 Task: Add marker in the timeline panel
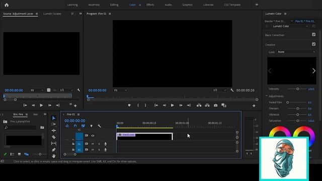[92, 126]
